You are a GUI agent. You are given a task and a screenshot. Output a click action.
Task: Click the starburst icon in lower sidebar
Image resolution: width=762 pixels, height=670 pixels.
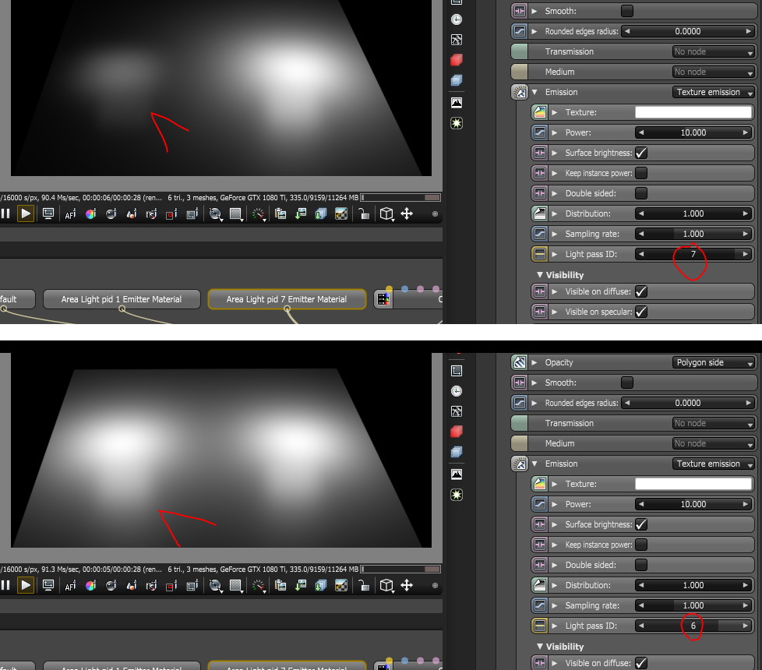pos(457,495)
